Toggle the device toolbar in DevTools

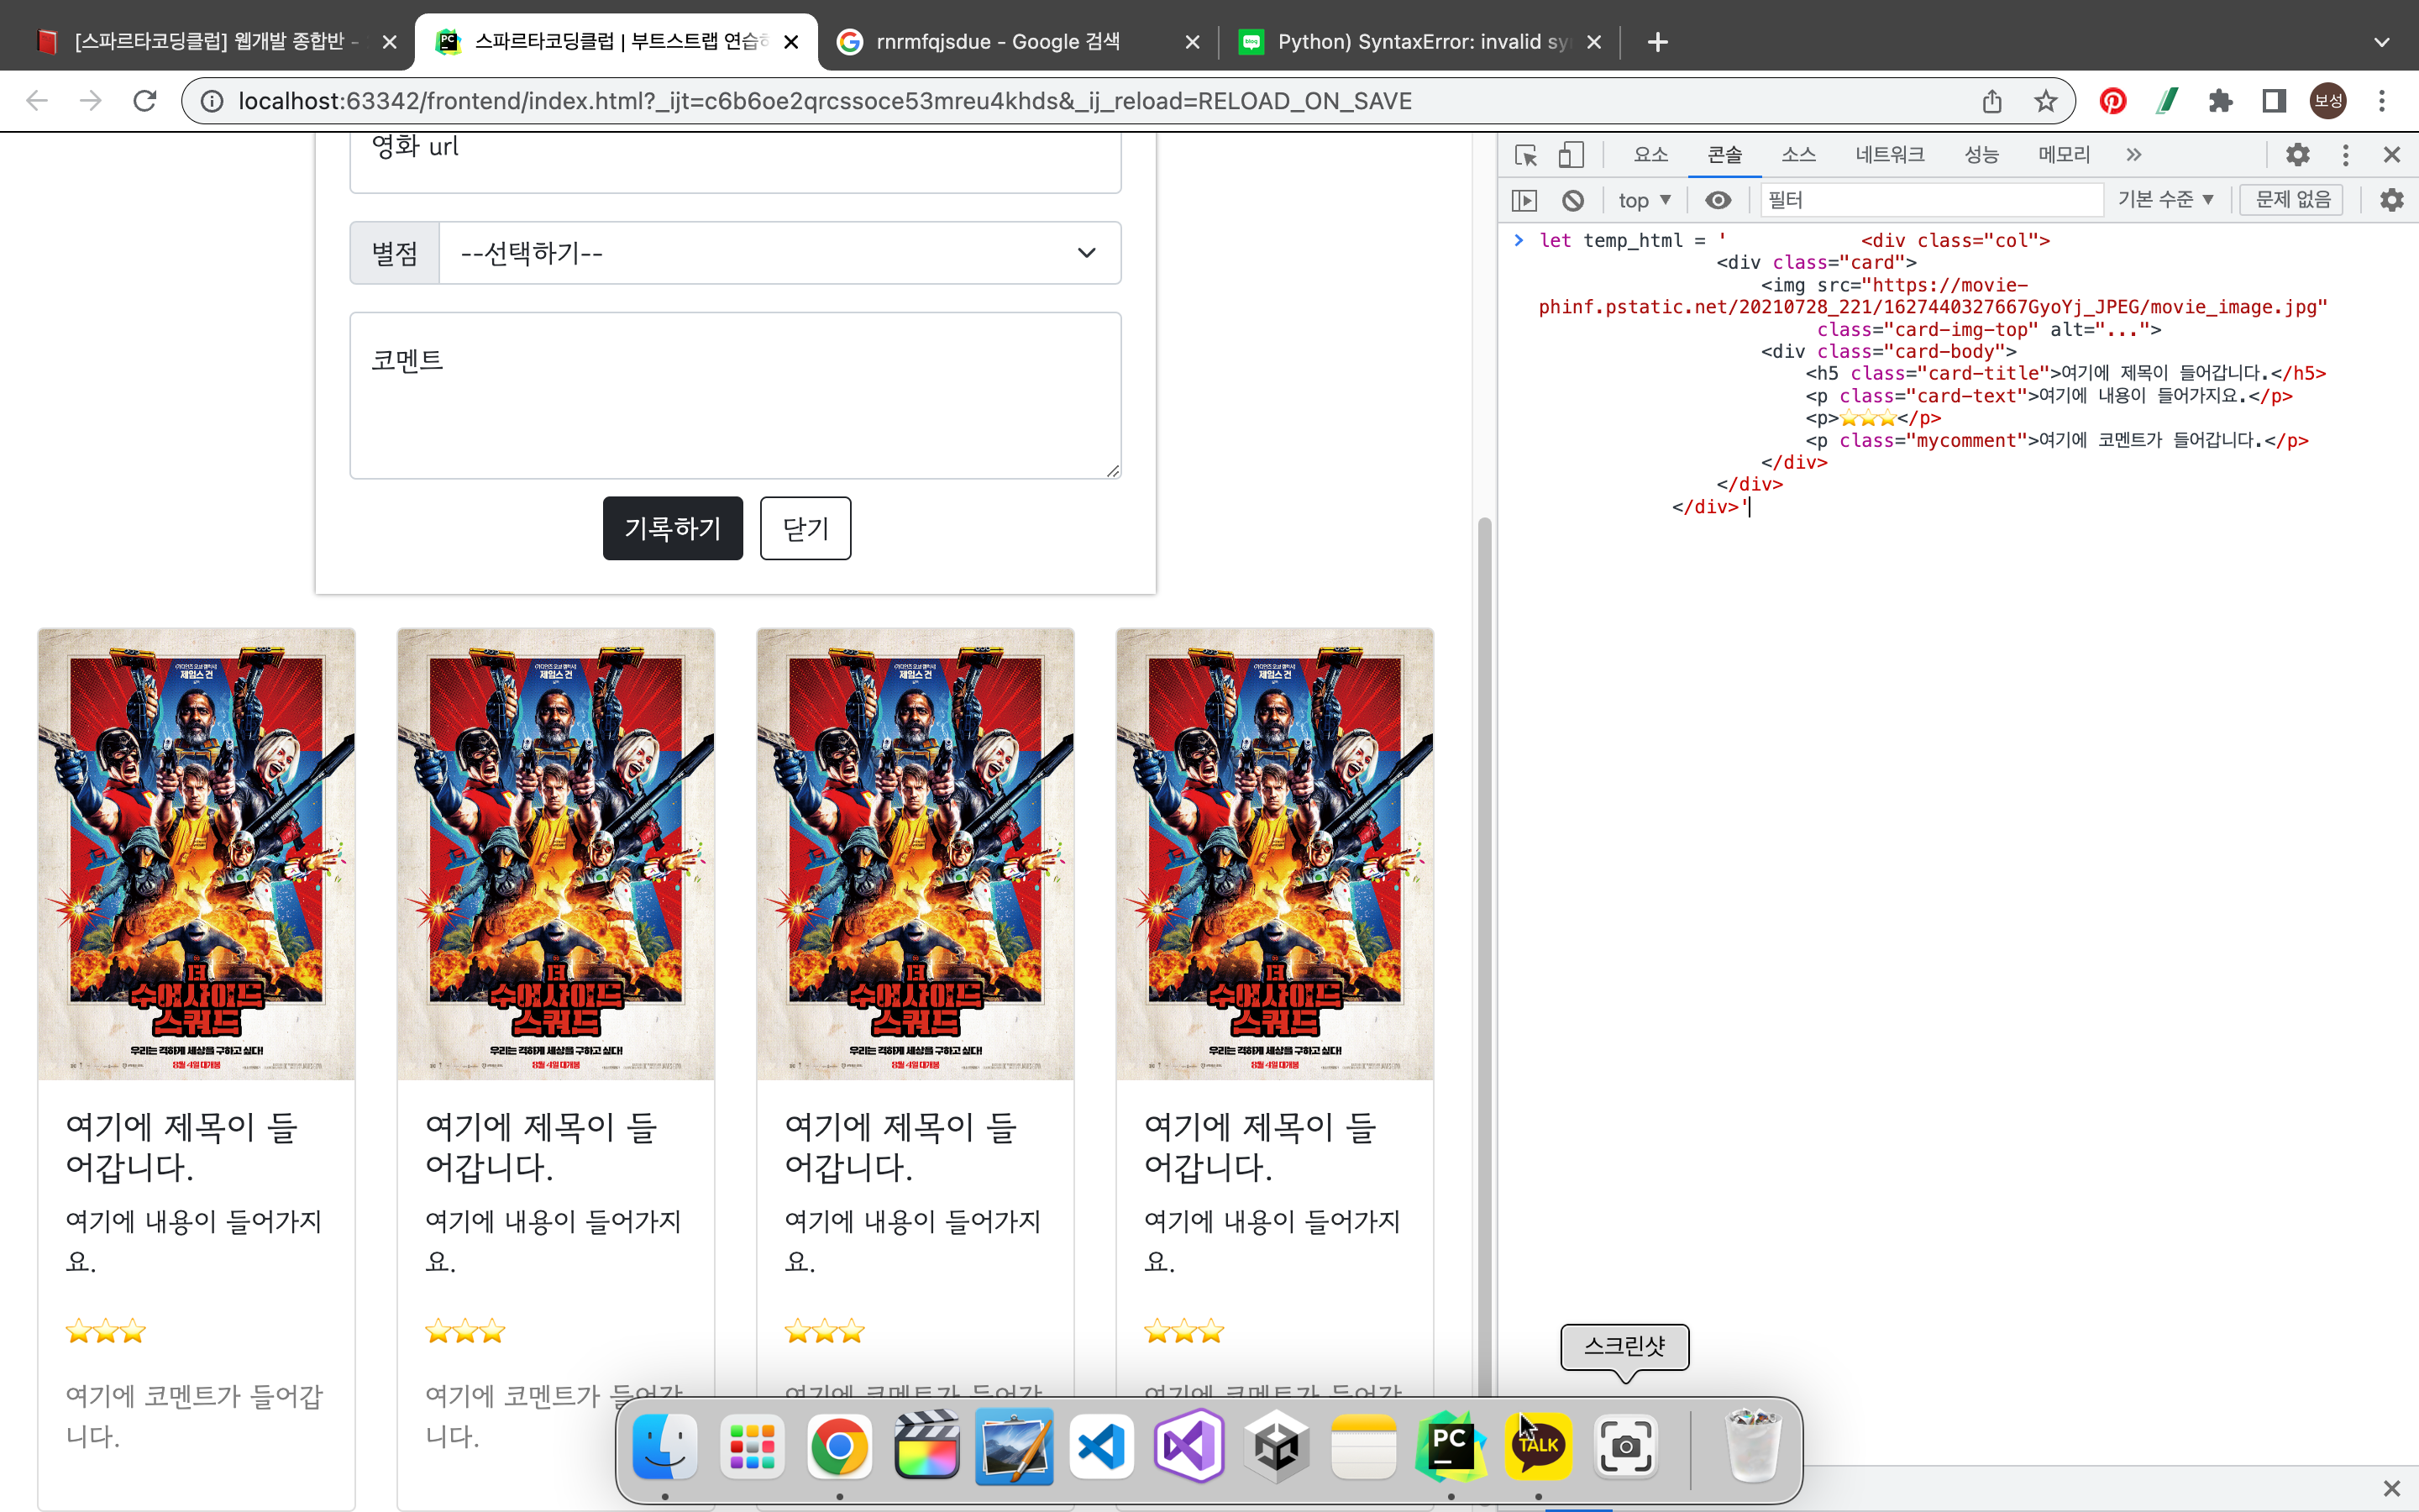coord(1572,155)
